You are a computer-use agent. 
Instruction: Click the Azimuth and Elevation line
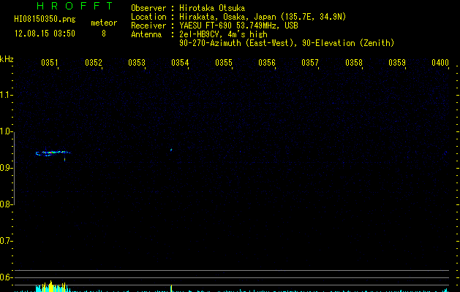(287, 43)
